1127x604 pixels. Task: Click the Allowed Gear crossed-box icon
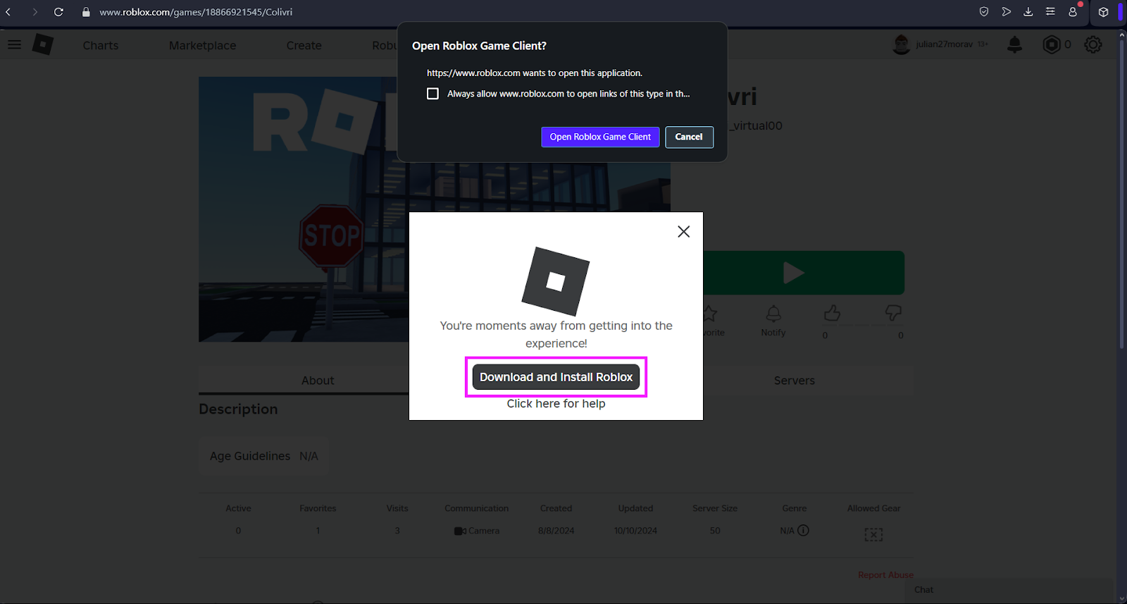point(873,534)
